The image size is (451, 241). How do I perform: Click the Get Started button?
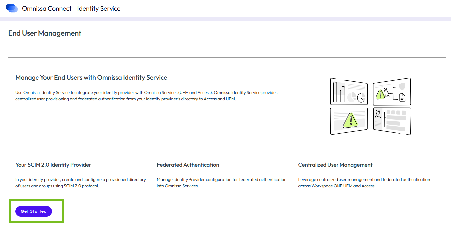coord(34,211)
